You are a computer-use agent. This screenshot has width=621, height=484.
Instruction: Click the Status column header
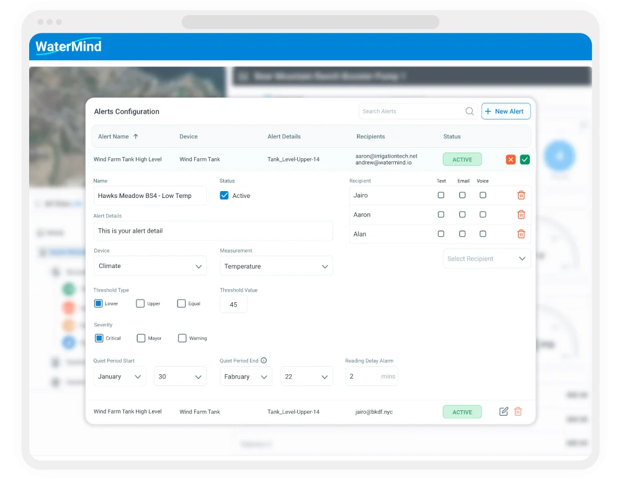pyautogui.click(x=452, y=137)
